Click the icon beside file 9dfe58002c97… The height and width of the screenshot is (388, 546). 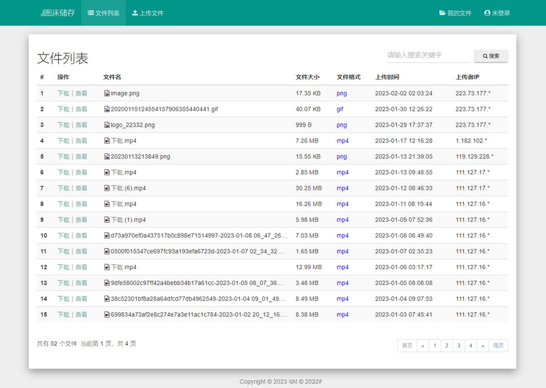[x=107, y=283]
